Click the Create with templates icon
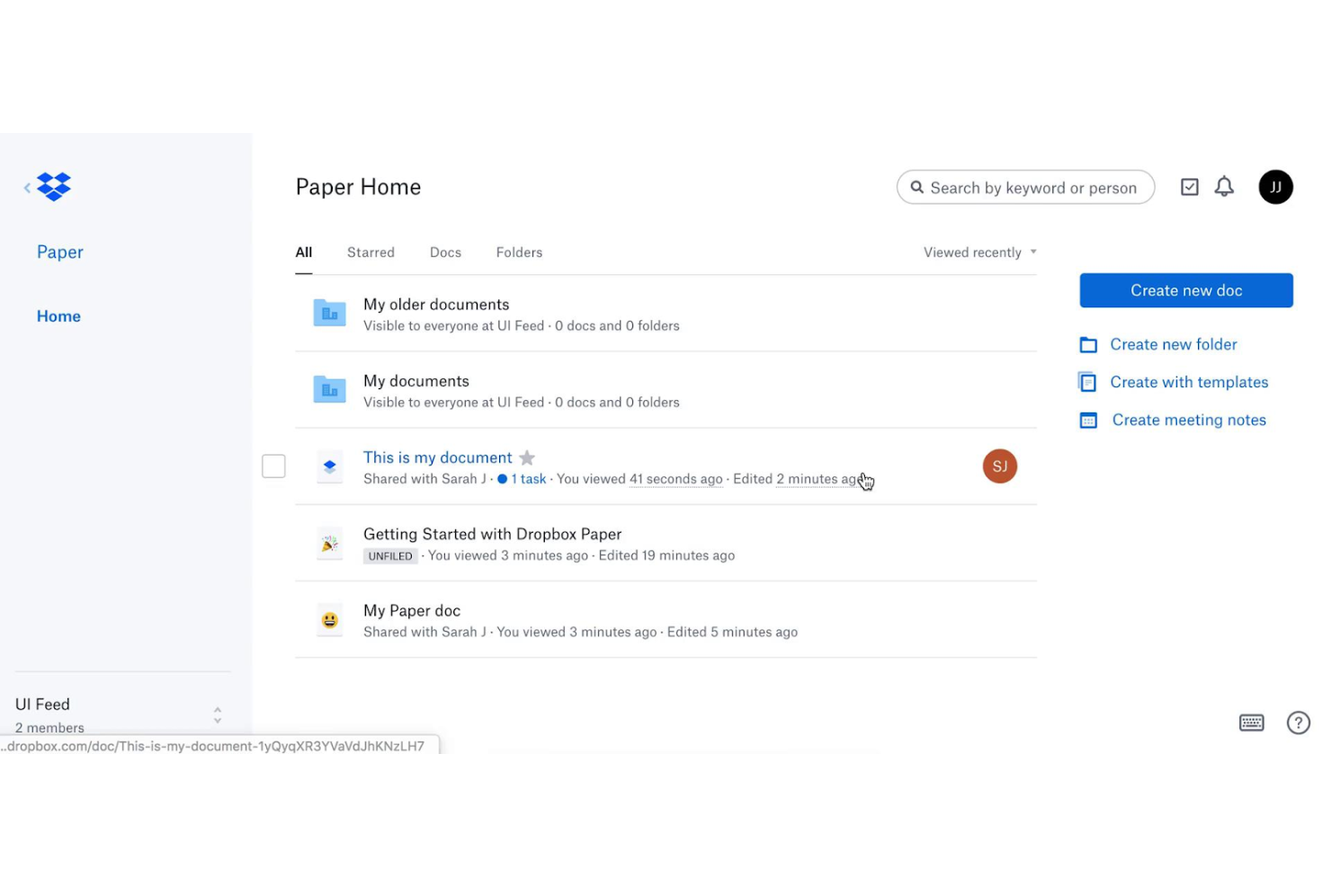This screenshot has height=887, width=1331. (x=1087, y=382)
